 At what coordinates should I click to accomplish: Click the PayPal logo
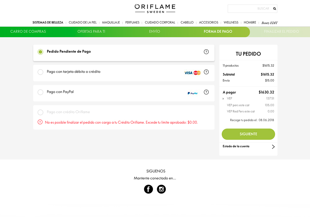coord(193,93)
